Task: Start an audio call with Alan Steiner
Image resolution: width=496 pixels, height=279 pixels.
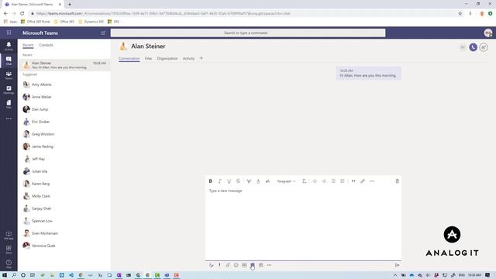Action: pyautogui.click(x=473, y=47)
